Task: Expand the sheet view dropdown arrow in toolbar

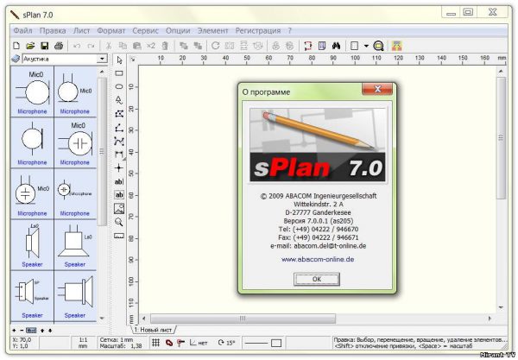Action: tap(366, 46)
